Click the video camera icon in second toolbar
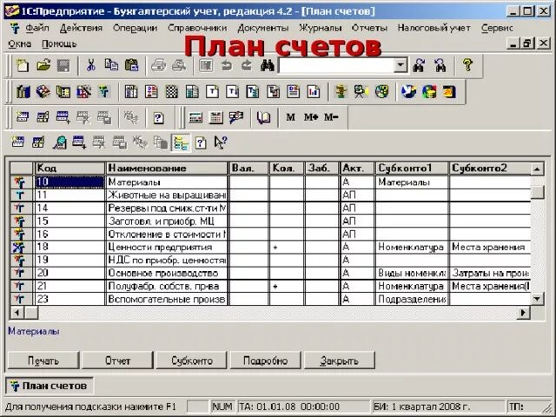The width and height of the screenshot is (556, 417). [x=361, y=92]
